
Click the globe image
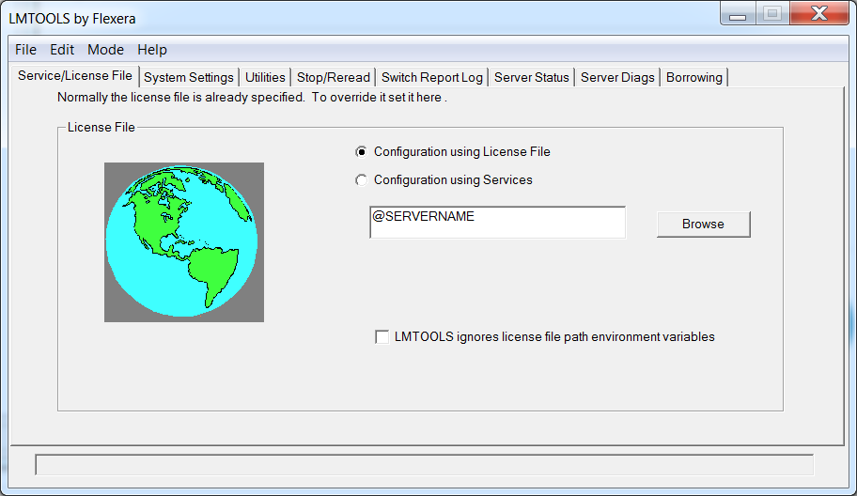184,242
